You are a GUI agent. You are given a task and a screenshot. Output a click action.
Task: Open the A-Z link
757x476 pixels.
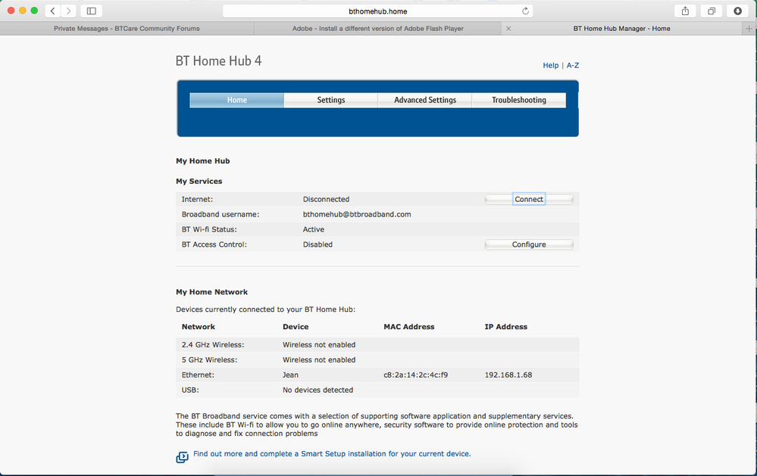[573, 65]
